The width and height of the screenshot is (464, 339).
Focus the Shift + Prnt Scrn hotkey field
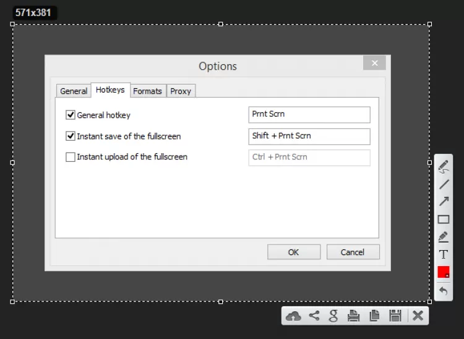(x=309, y=136)
